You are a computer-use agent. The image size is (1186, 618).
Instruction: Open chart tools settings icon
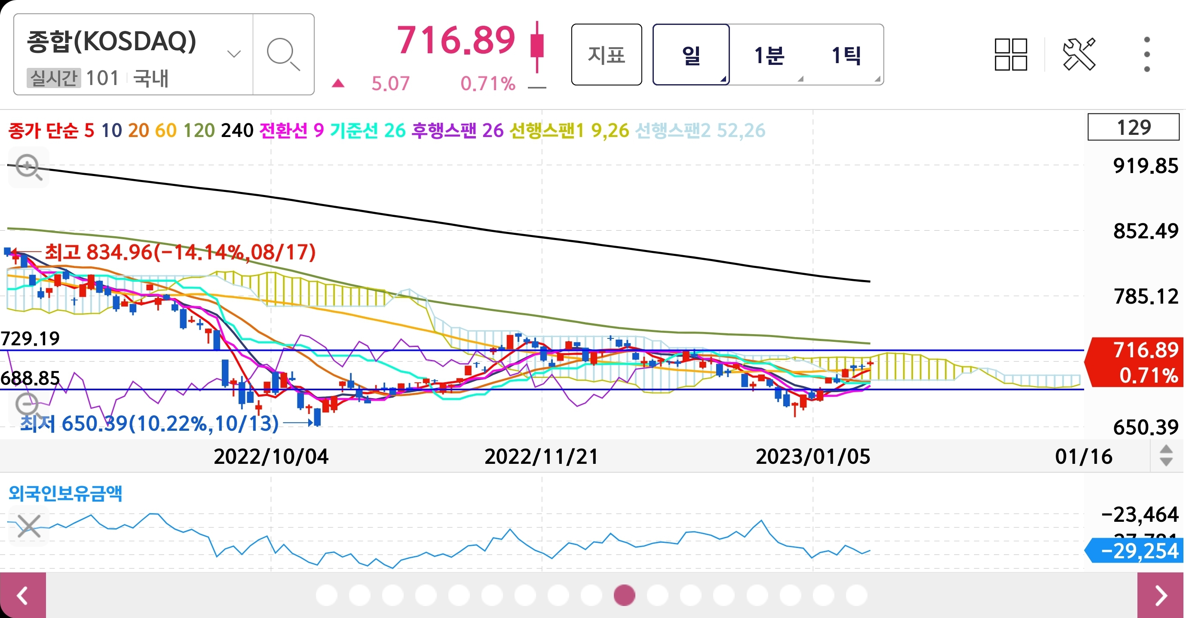click(1079, 54)
